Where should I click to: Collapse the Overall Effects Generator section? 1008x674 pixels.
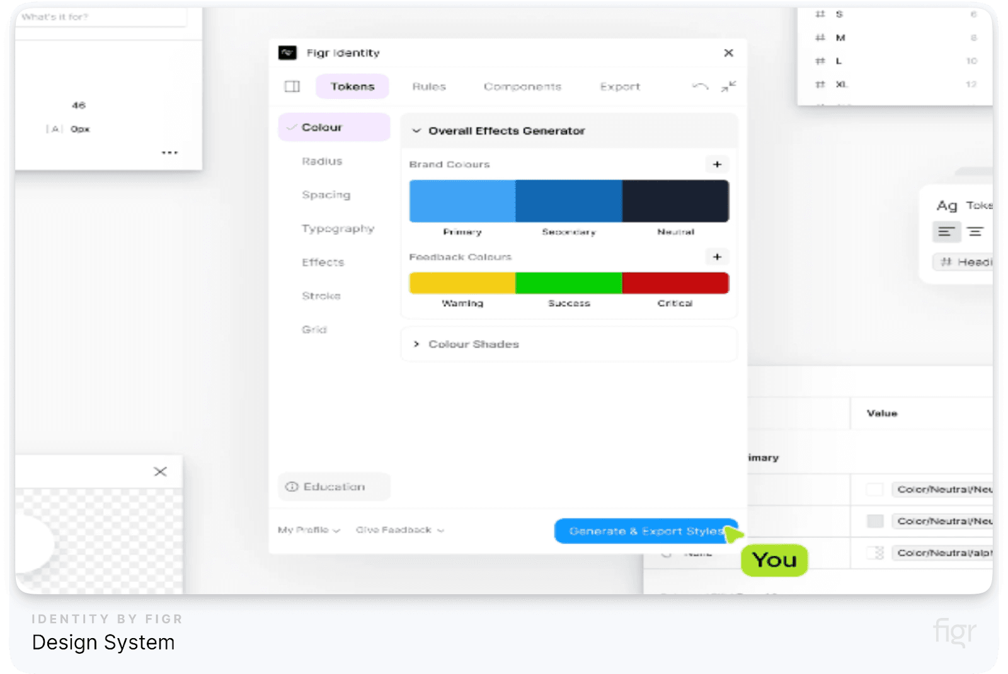[416, 131]
